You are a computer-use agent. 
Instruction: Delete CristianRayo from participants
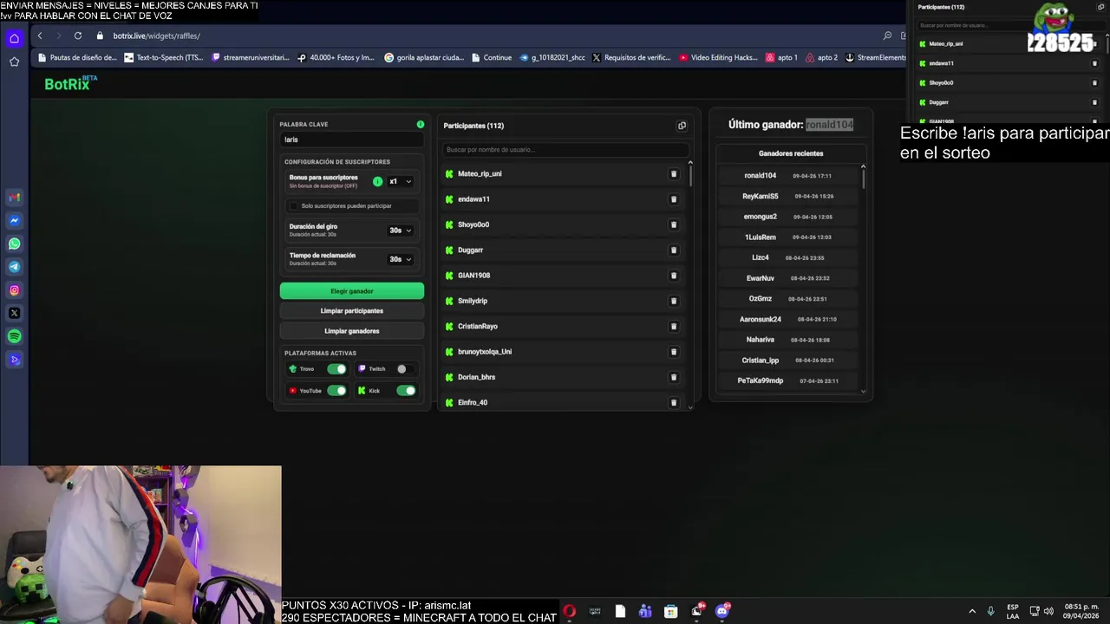[x=673, y=327]
